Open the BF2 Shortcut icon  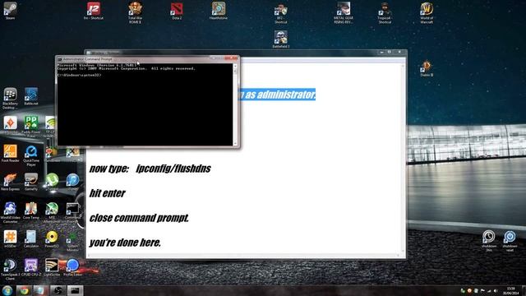click(281, 13)
